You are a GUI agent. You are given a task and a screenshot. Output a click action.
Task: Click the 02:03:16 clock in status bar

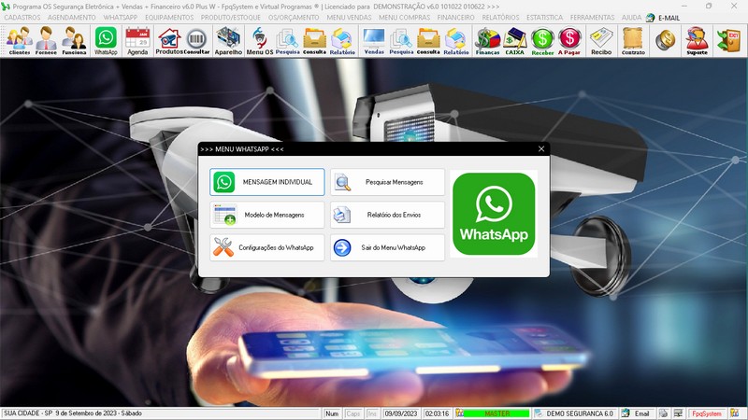tap(437, 413)
